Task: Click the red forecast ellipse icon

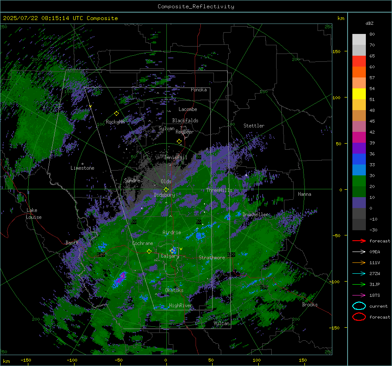Action: [x=359, y=317]
